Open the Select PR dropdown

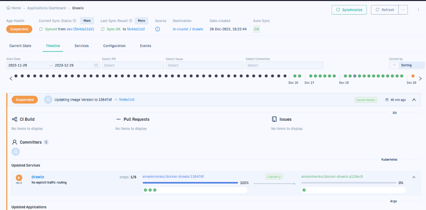(x=133, y=65)
